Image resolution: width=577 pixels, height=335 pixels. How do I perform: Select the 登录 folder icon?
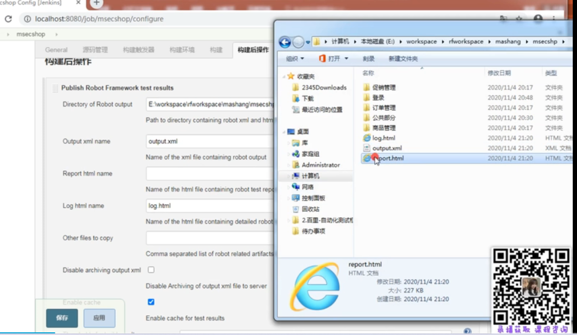366,98
